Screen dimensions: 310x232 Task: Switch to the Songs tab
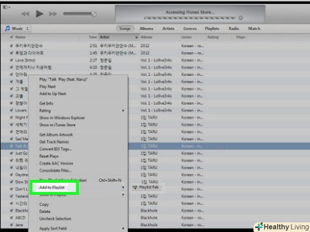[125, 28]
